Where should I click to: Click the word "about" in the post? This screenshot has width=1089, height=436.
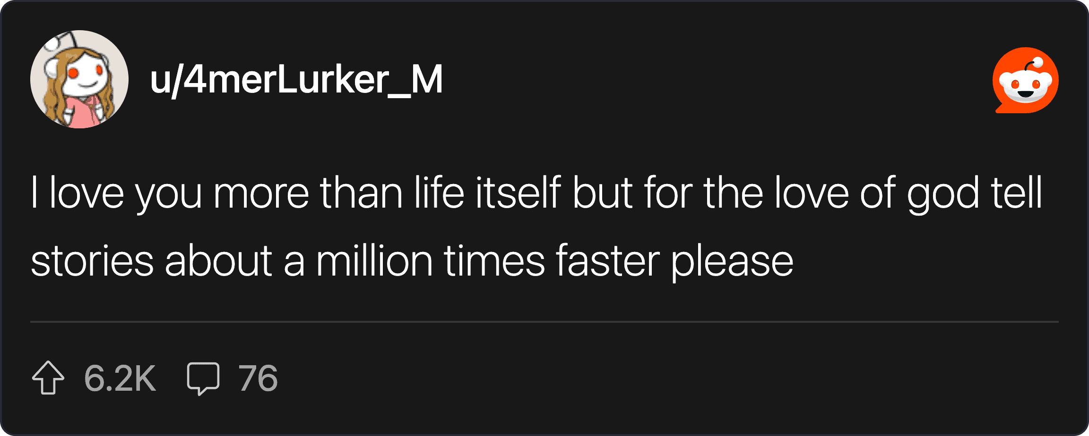pos(218,261)
